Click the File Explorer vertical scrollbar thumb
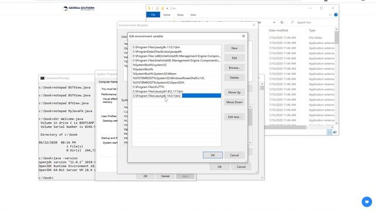This screenshot has width=375, height=211. 336,38
